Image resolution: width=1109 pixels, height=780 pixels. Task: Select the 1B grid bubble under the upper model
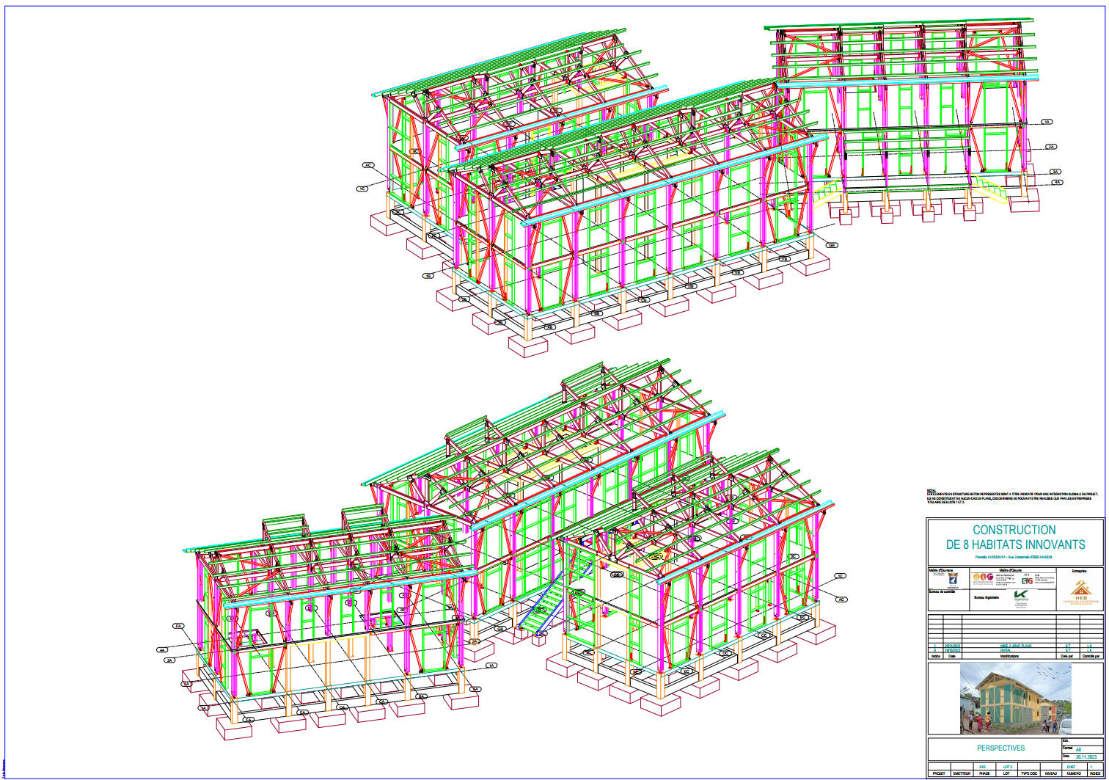[x=428, y=276]
